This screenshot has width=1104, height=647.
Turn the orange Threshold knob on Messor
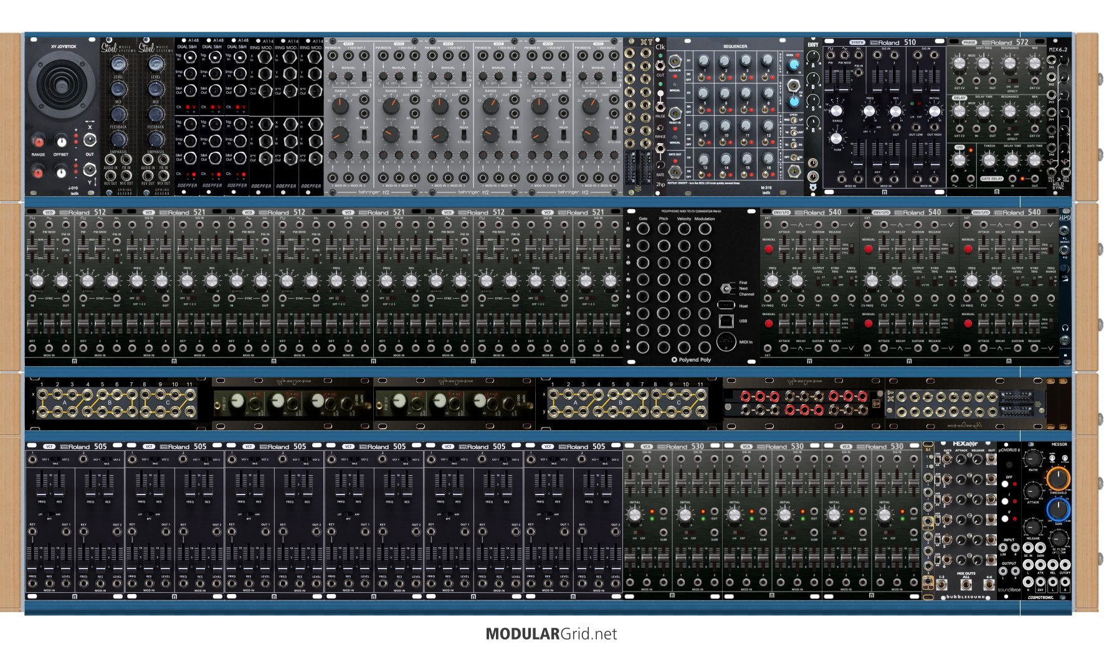pos(1059,478)
